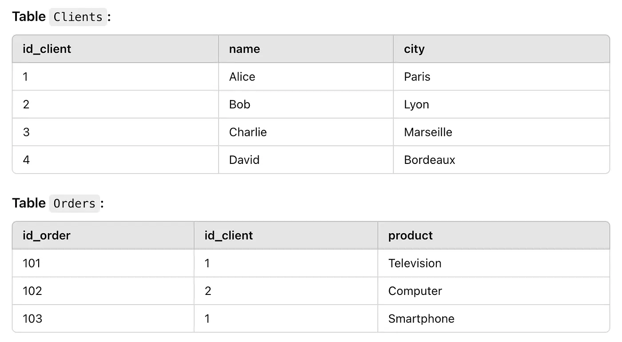This screenshot has height=342, width=622.
Task: Click the Smartphone product cell
Action: tap(494, 318)
